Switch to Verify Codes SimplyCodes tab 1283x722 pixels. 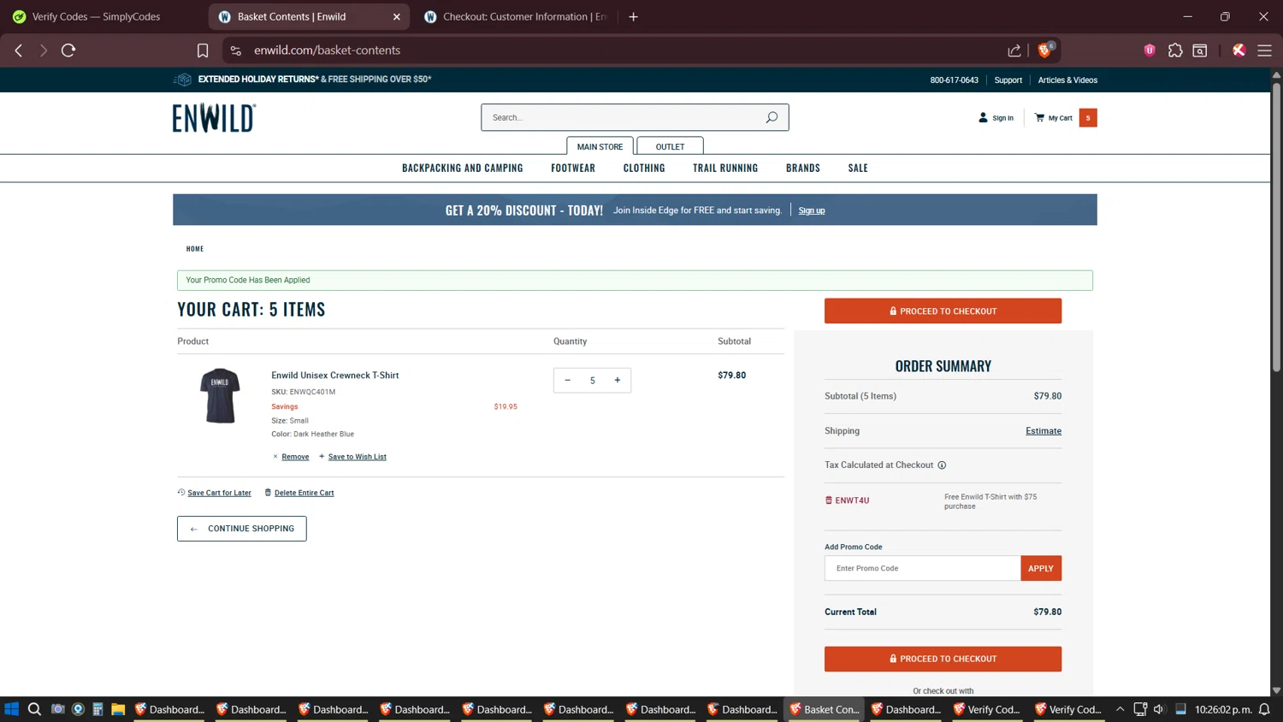[x=96, y=16]
